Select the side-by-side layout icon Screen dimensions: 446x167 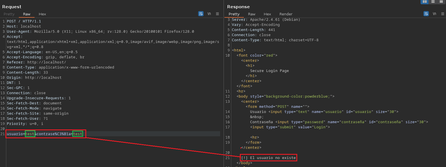(x=425, y=2)
